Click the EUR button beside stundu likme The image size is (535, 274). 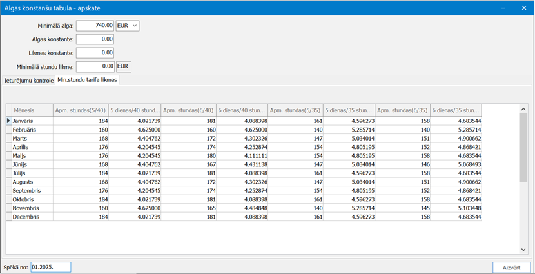click(x=123, y=66)
